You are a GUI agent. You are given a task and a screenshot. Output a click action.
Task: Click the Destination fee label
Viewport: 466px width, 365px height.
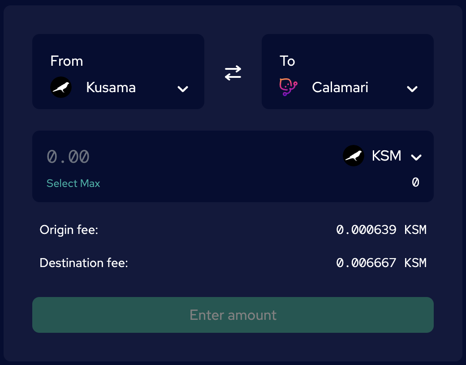tap(84, 263)
